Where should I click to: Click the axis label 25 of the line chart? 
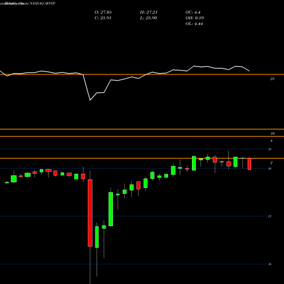[x=272, y=79]
